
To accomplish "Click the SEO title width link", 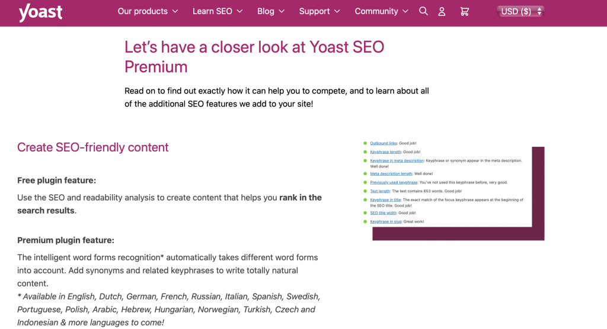I will pyautogui.click(x=383, y=213).
